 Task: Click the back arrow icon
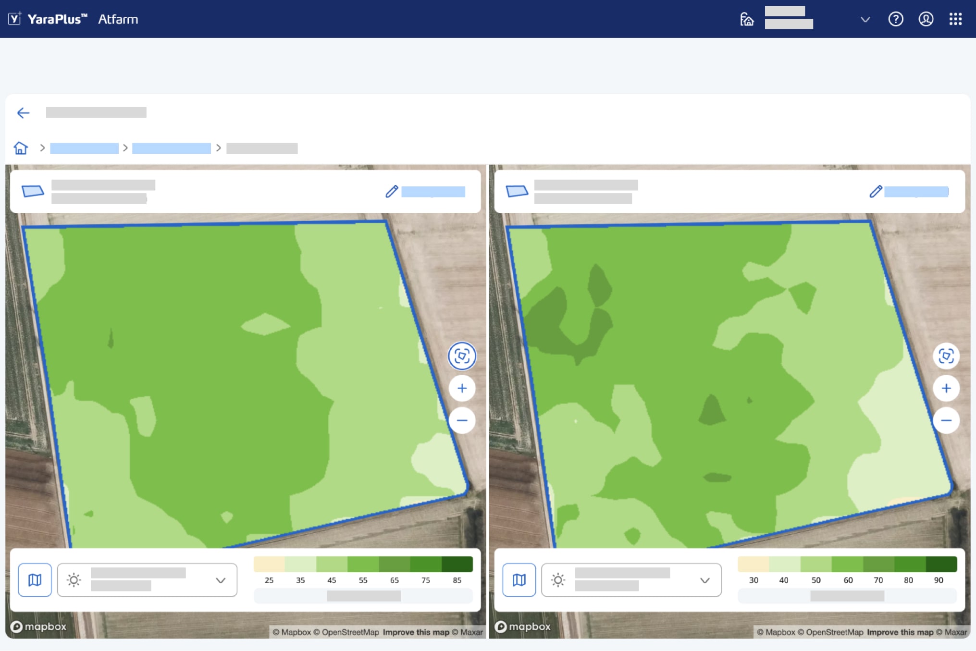tap(23, 113)
